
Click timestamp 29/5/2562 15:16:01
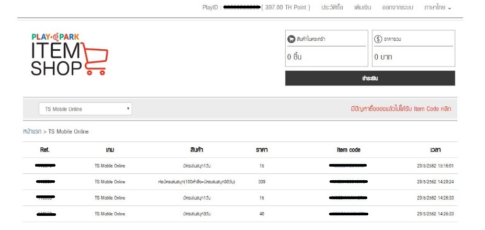click(435, 166)
